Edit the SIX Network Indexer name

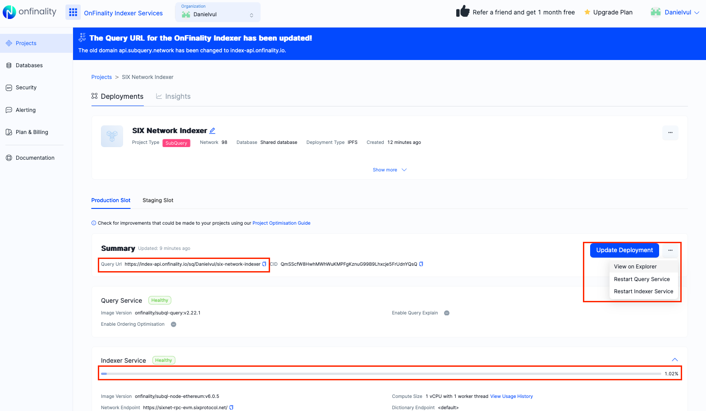coord(212,131)
